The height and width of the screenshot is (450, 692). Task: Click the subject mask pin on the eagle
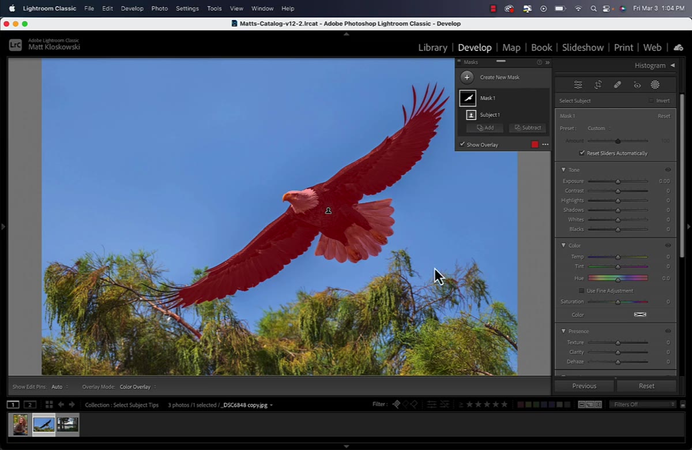(328, 211)
